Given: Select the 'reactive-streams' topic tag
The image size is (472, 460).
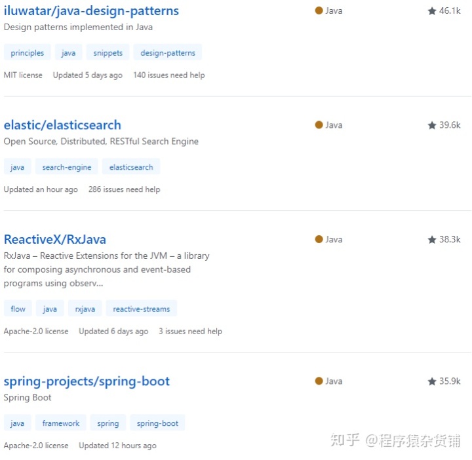Looking at the screenshot, I should coord(142,309).
